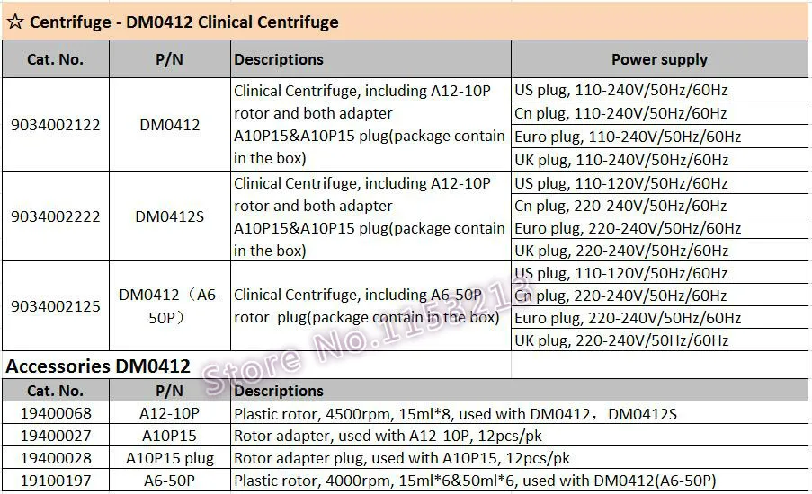
Task: Click the DM0412 (A6-50P) part number cell
Action: [x=170, y=305]
